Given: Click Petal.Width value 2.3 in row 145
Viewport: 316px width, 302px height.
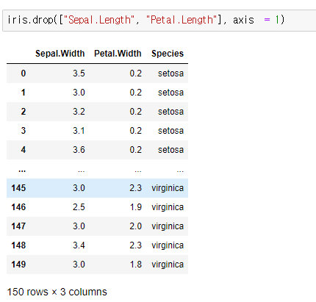Looking at the screenshot, I should click(136, 188).
